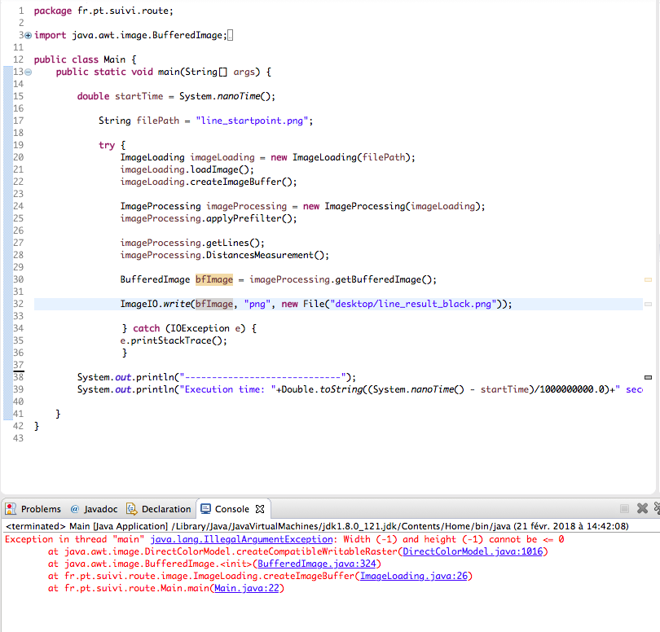The height and width of the screenshot is (632, 660).
Task: Open the Main.java:22 stack trace link
Action: [x=247, y=588]
